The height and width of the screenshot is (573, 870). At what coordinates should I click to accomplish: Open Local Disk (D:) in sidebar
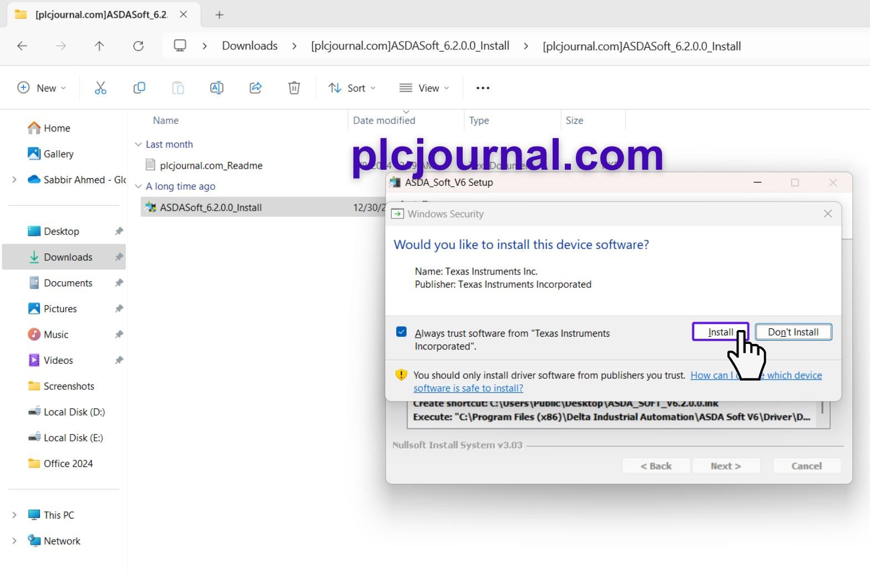coord(67,412)
